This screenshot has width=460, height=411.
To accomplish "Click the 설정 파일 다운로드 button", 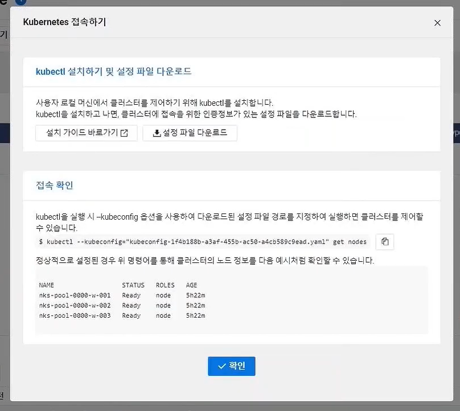I will (190, 133).
